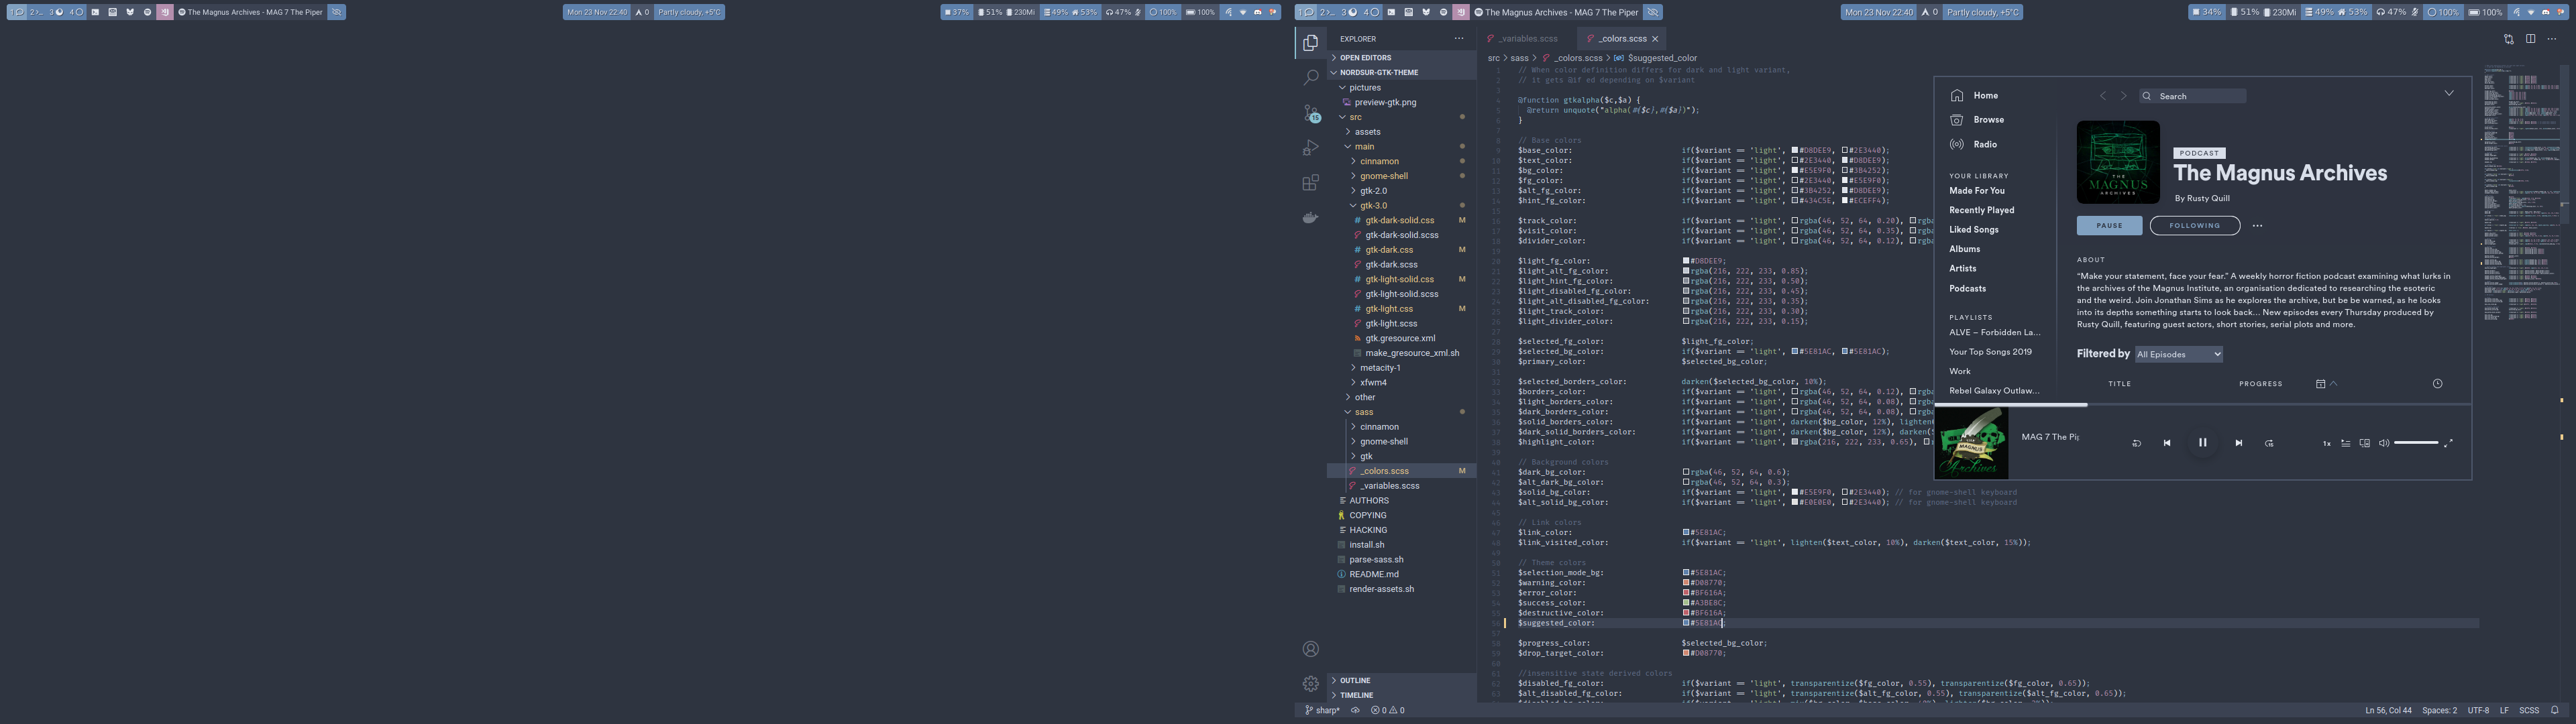2576x724 pixels.
Task: Click the open changes compare icon
Action: [x=2508, y=39]
